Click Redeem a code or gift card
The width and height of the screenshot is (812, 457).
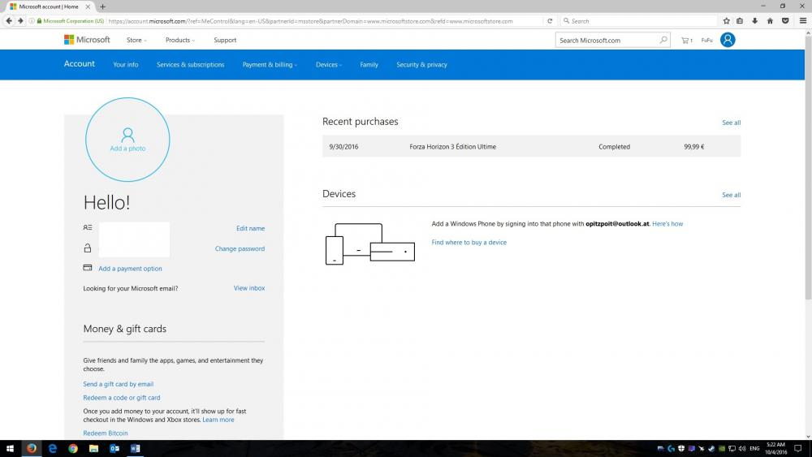[x=122, y=398]
